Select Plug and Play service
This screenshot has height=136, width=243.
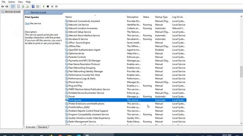(x=126, y=86)
